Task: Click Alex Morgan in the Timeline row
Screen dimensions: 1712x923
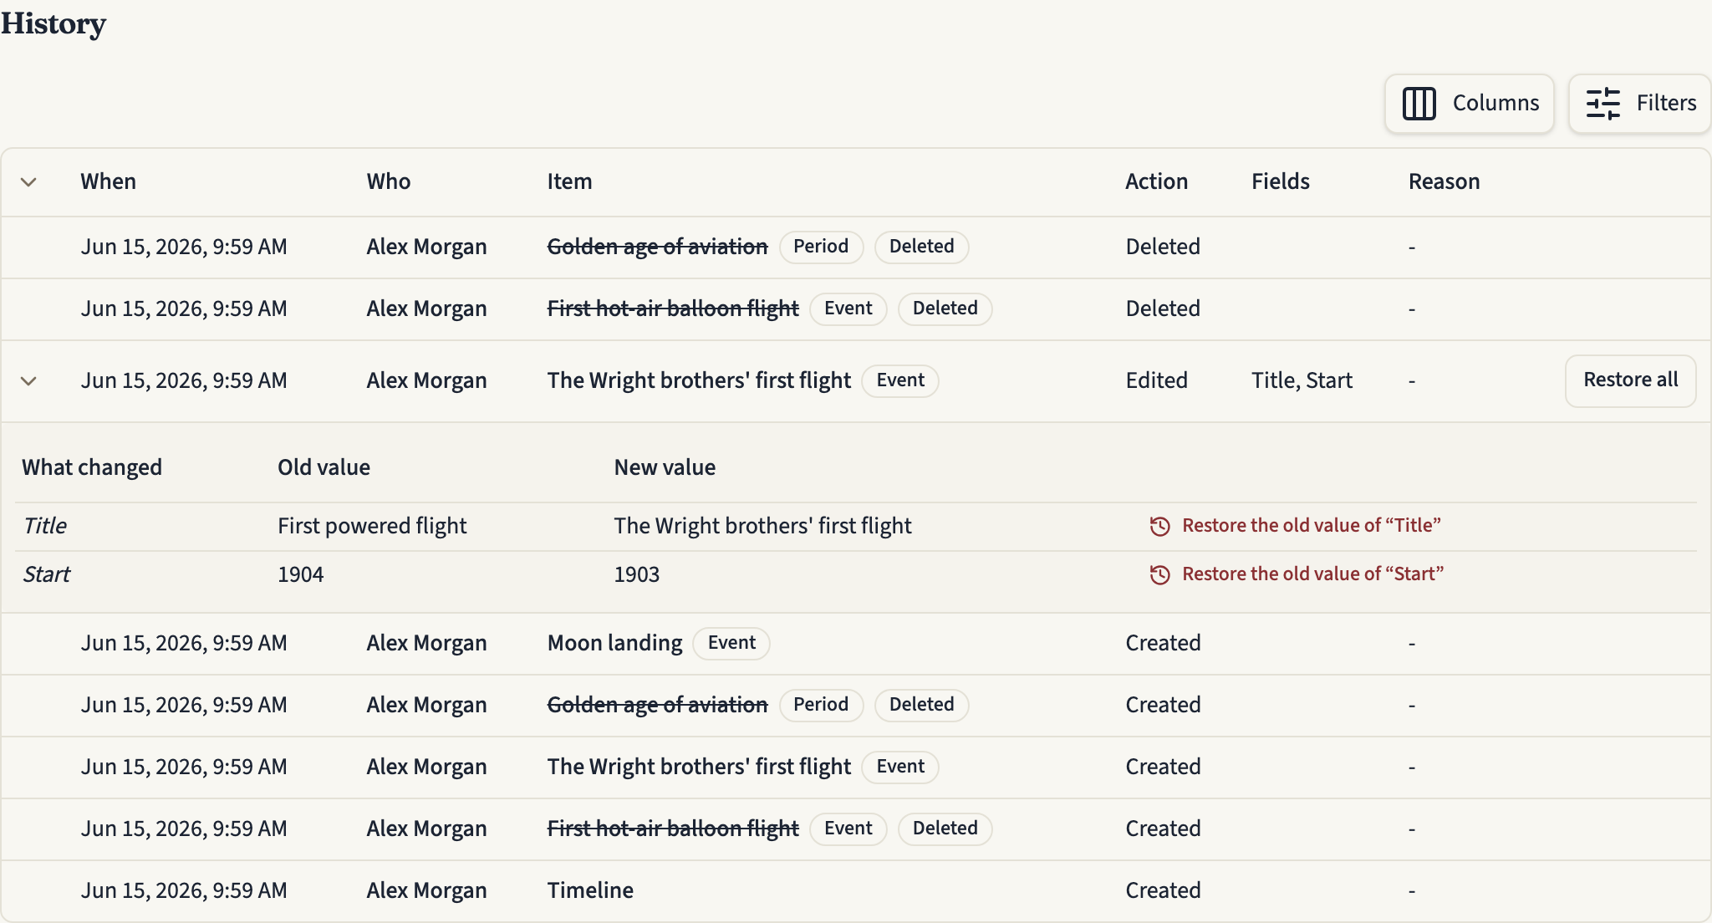Action: click(426, 890)
